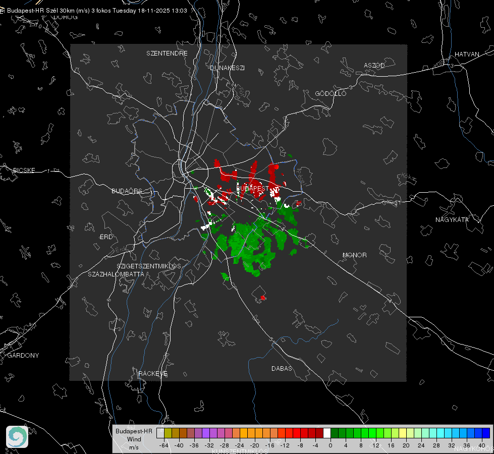494x454 pixels.
Task: Select the olive swatch above -64
Action: click(168, 433)
